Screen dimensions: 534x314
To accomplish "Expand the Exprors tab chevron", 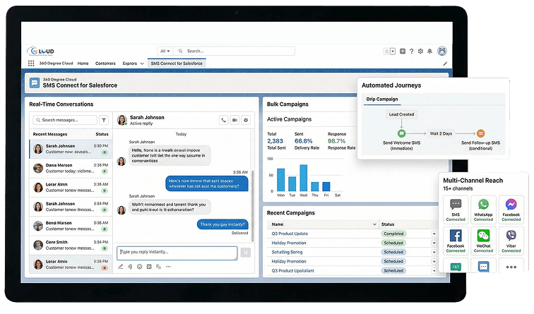I will (142, 64).
